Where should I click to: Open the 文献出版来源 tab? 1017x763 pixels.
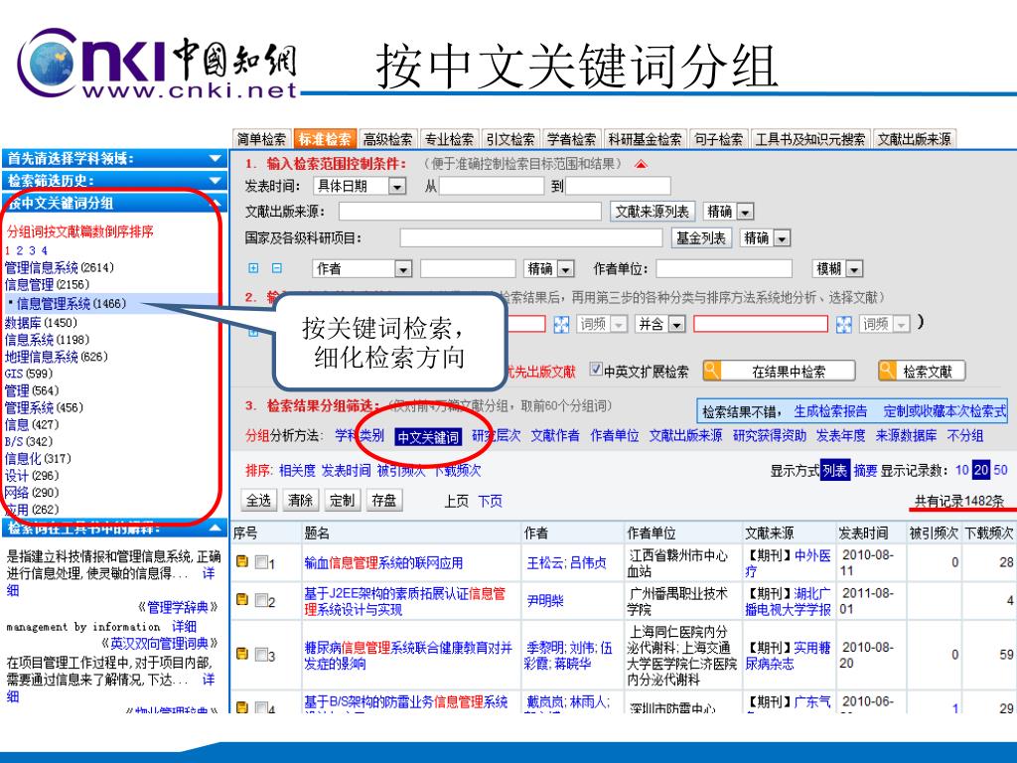pos(914,139)
